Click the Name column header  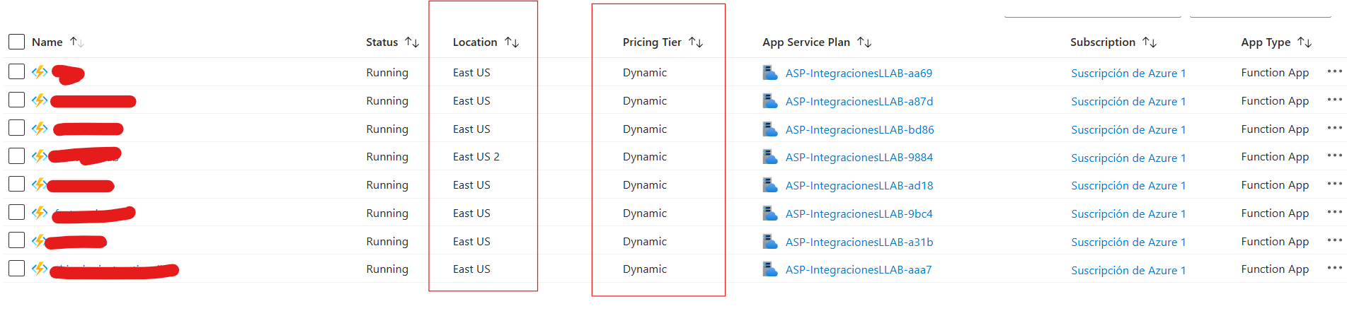47,42
